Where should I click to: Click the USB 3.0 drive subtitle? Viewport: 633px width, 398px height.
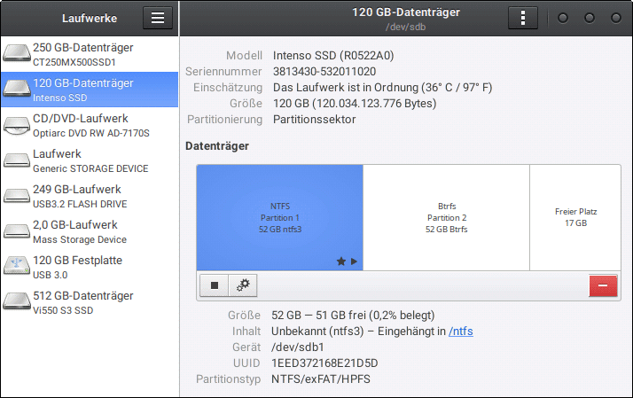pyautogui.click(x=50, y=275)
